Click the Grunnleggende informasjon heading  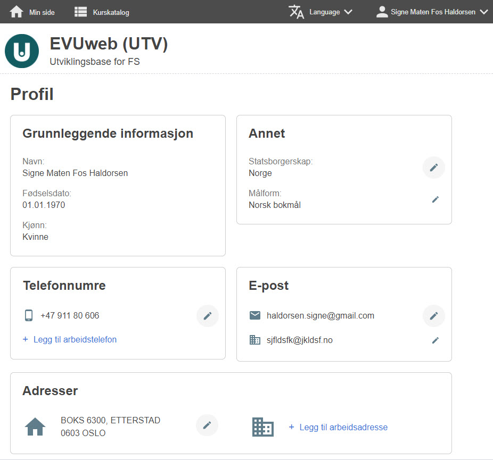[108, 133]
